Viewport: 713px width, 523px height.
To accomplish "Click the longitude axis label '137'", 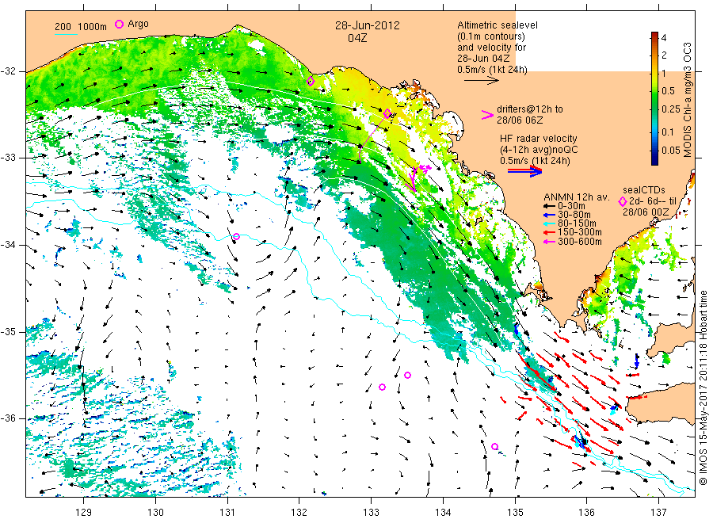I will pyautogui.click(x=659, y=513).
